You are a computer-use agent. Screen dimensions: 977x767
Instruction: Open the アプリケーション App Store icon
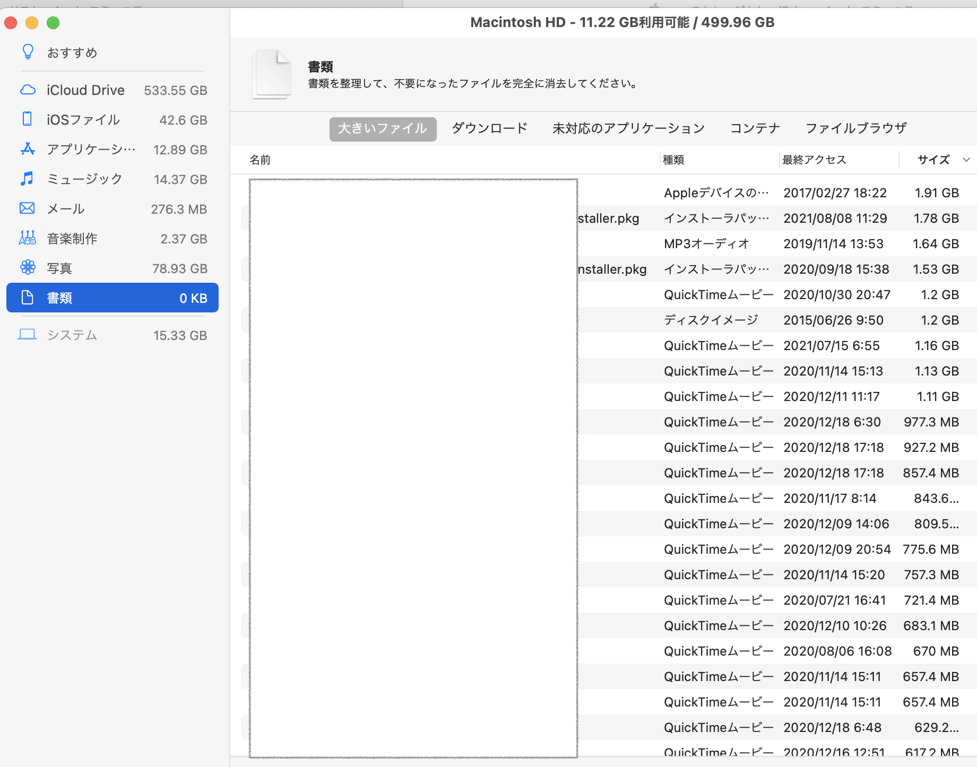pyautogui.click(x=28, y=149)
